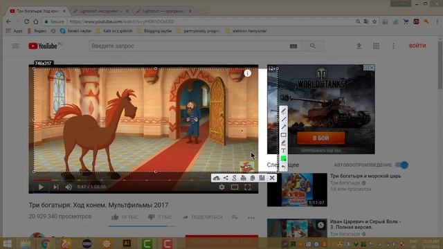Copy screenshot to clipboard

click(x=252, y=178)
